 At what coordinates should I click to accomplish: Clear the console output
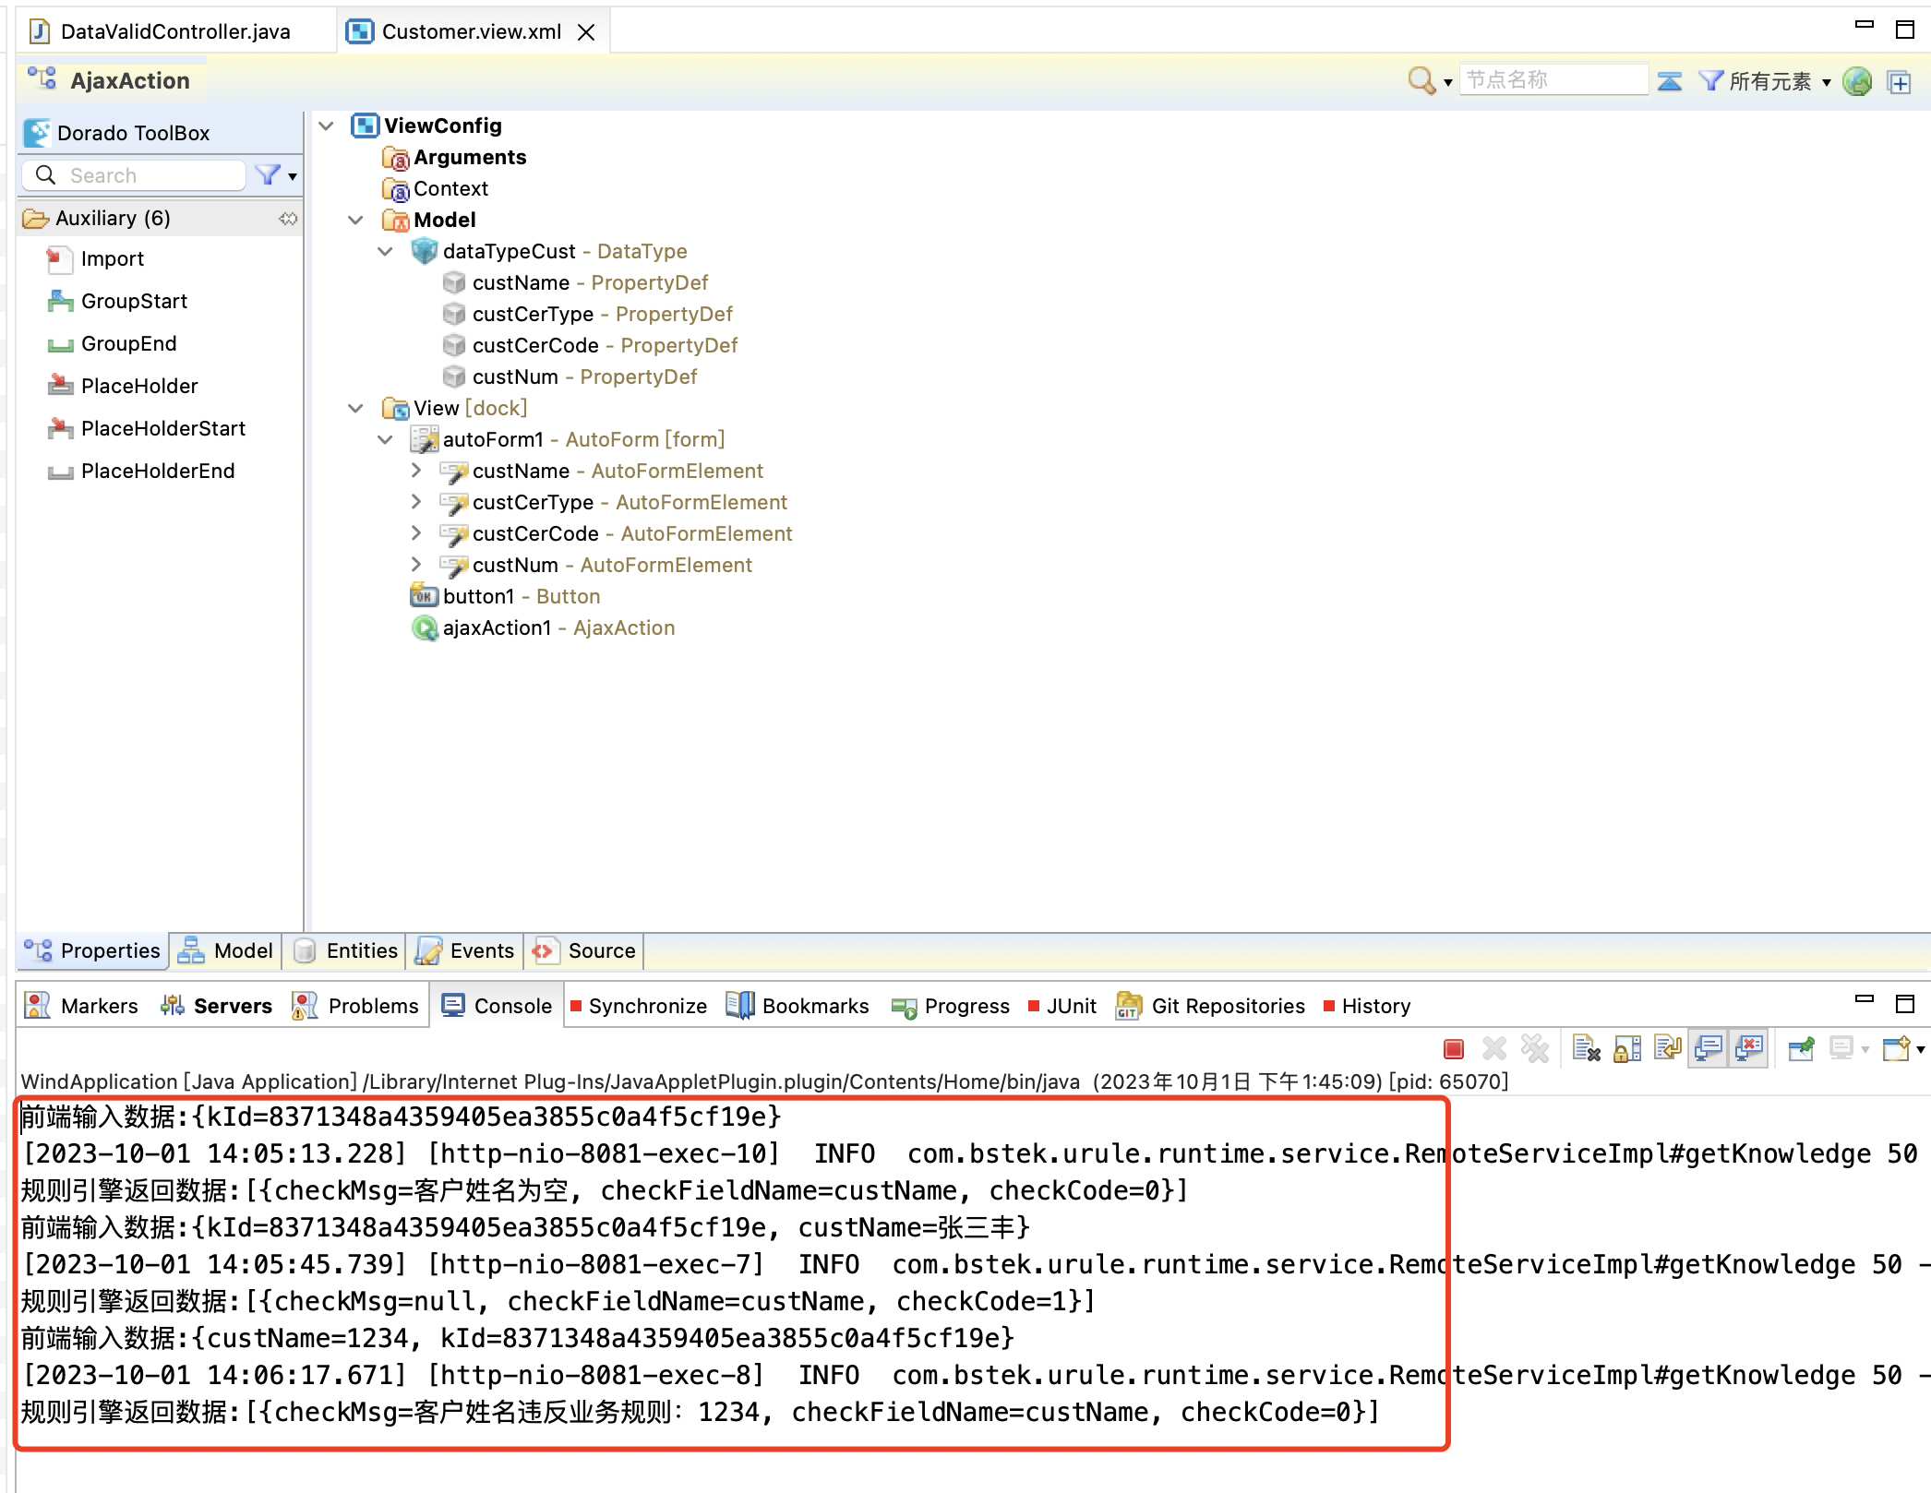coord(1586,1048)
